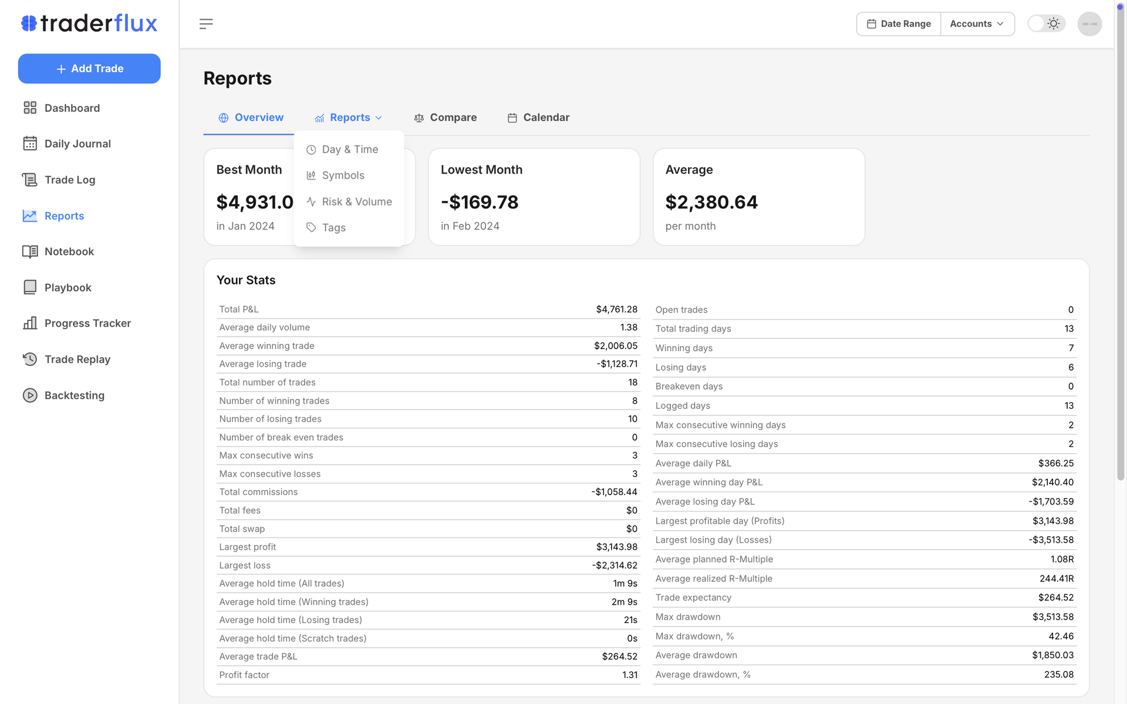Open the Date Range picker
This screenshot has height=704, width=1127.
pos(899,24)
